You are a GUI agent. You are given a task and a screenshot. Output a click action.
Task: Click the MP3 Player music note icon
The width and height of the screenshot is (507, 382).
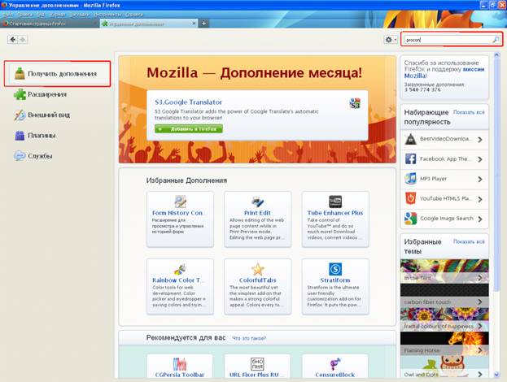pyautogui.click(x=411, y=179)
